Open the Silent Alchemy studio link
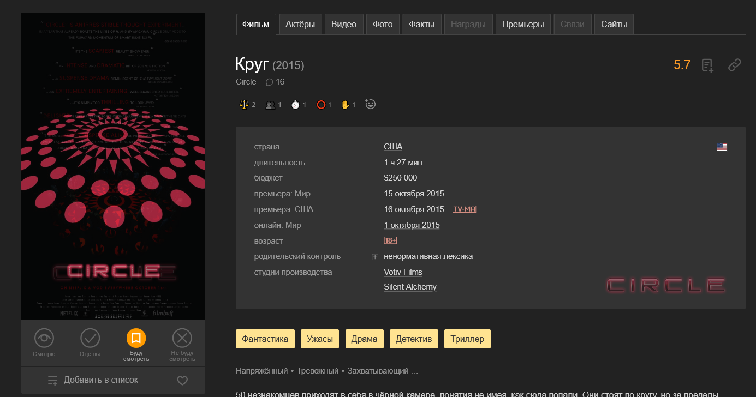The width and height of the screenshot is (756, 397). 410,287
